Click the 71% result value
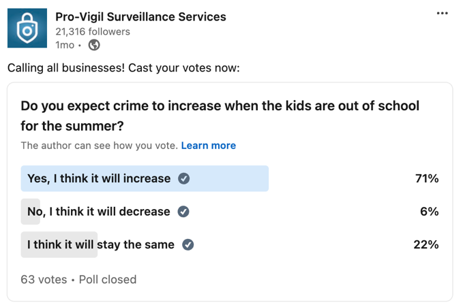Image resolution: width=463 pixels, height=307 pixels. (x=427, y=178)
